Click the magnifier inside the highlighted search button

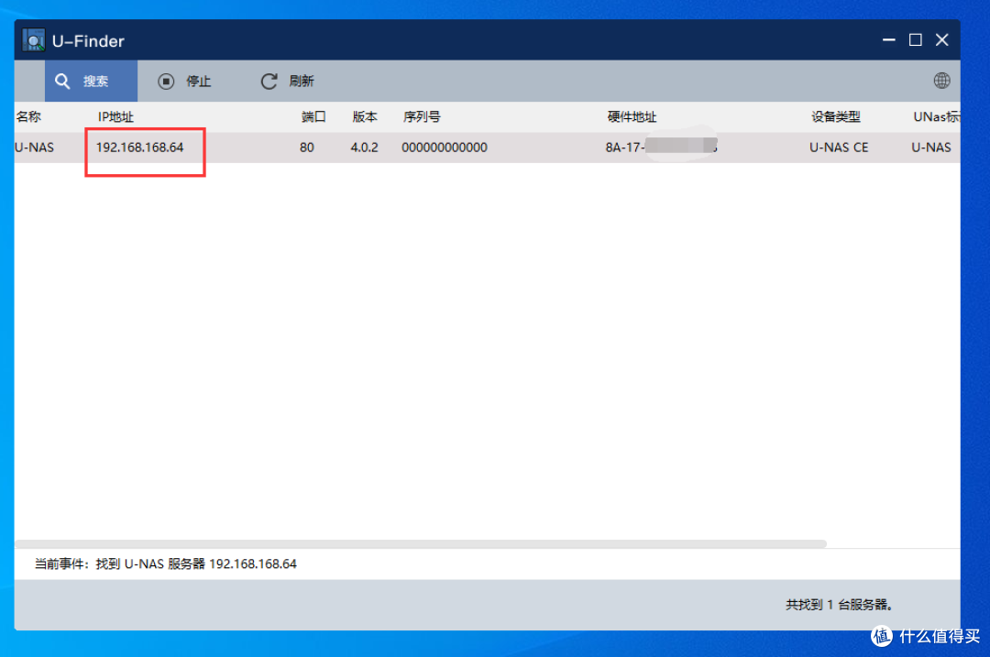click(x=61, y=81)
